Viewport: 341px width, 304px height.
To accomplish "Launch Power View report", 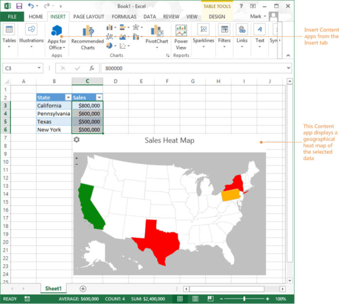I will 181,37.
